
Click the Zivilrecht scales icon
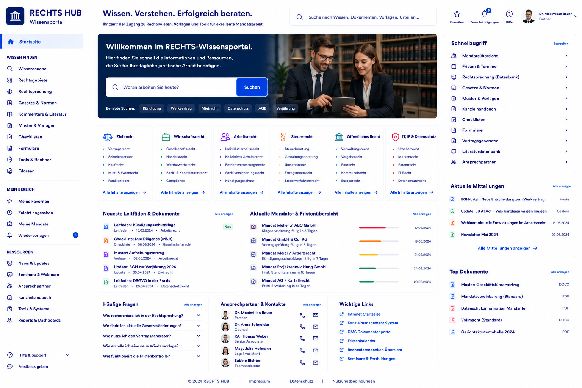pos(108,137)
